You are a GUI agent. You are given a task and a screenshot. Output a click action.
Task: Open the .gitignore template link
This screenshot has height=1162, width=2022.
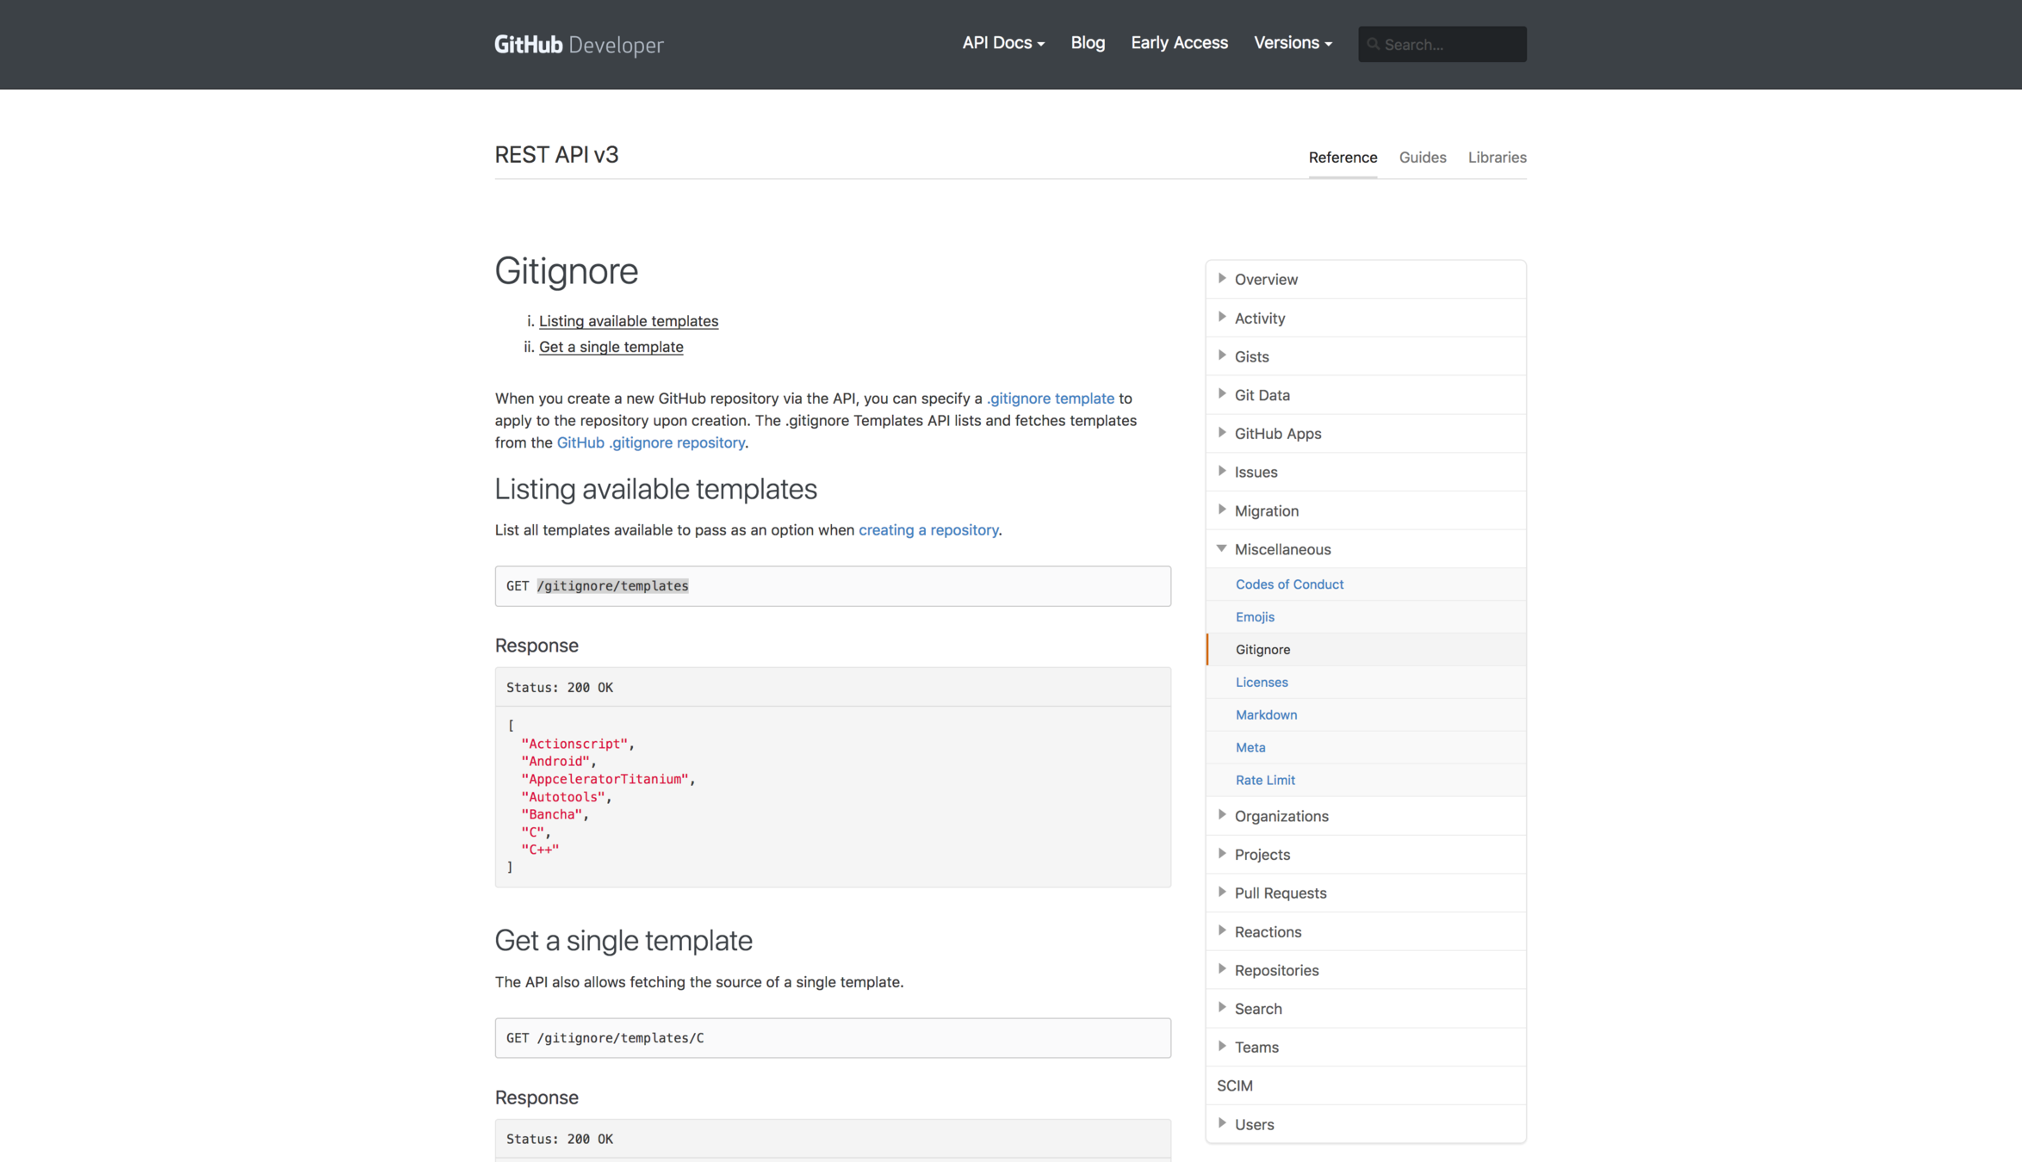coord(1051,399)
